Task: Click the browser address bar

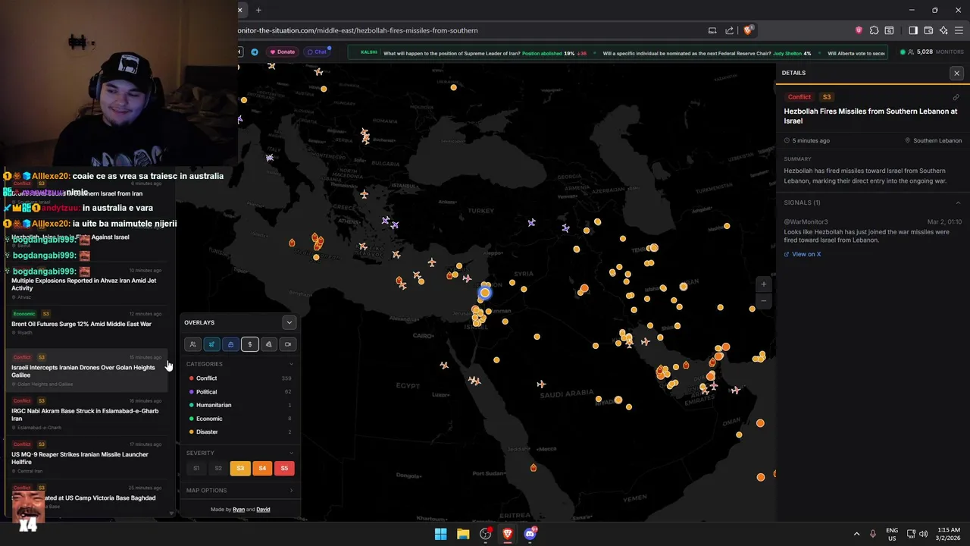Action: (x=470, y=30)
